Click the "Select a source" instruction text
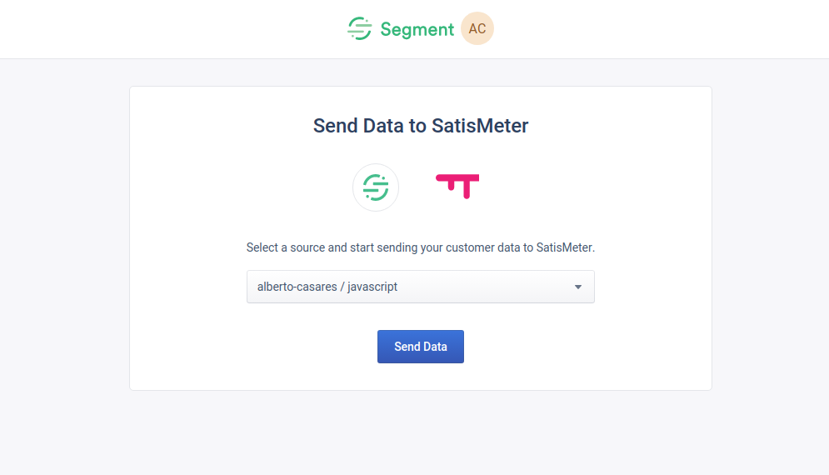This screenshot has width=829, height=475. tap(420, 247)
